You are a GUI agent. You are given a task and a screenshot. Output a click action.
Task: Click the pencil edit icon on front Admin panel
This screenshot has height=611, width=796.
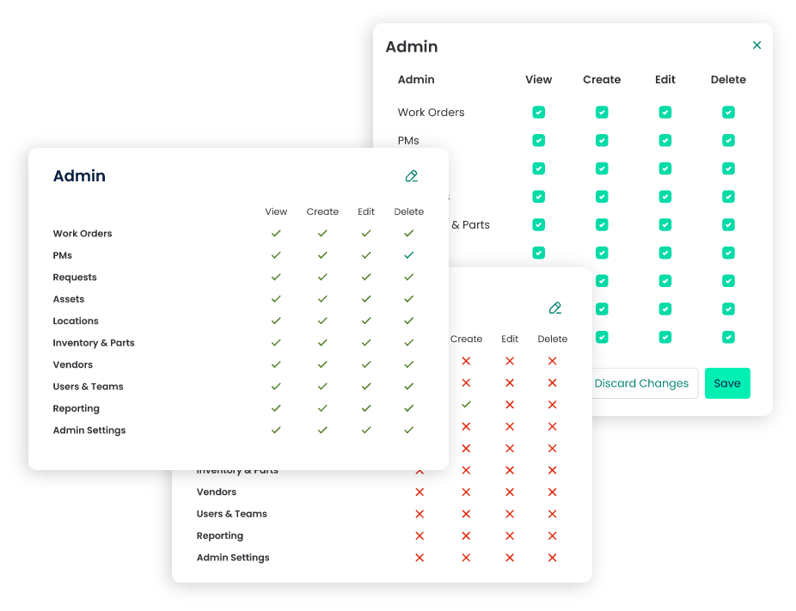(x=411, y=175)
